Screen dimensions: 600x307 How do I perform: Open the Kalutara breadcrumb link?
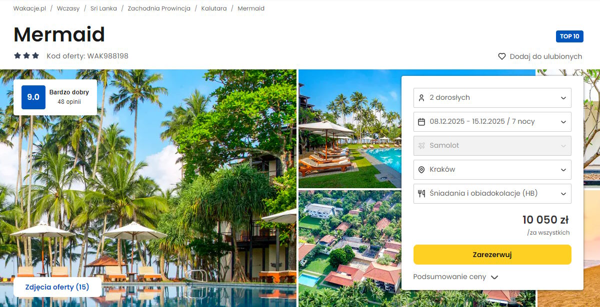point(214,8)
